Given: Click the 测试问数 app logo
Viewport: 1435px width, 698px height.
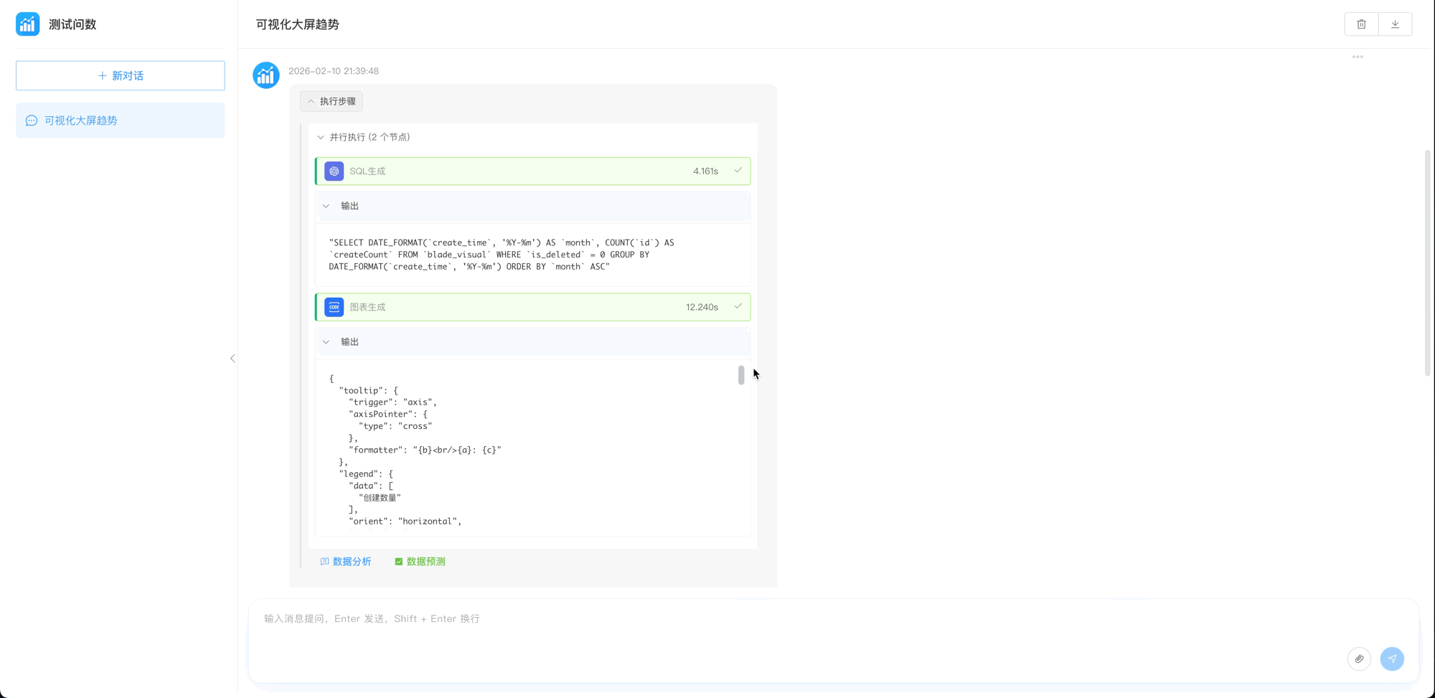Looking at the screenshot, I should click(28, 24).
